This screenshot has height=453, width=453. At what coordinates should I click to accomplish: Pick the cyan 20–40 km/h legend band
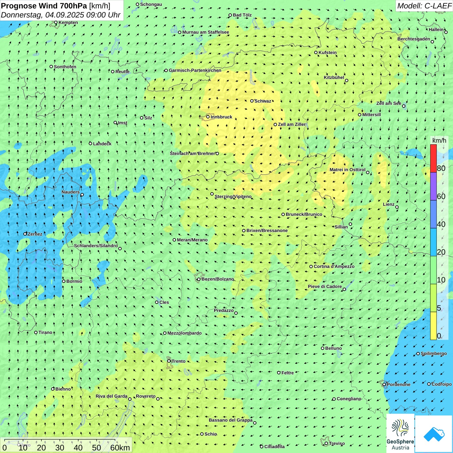click(x=433, y=242)
